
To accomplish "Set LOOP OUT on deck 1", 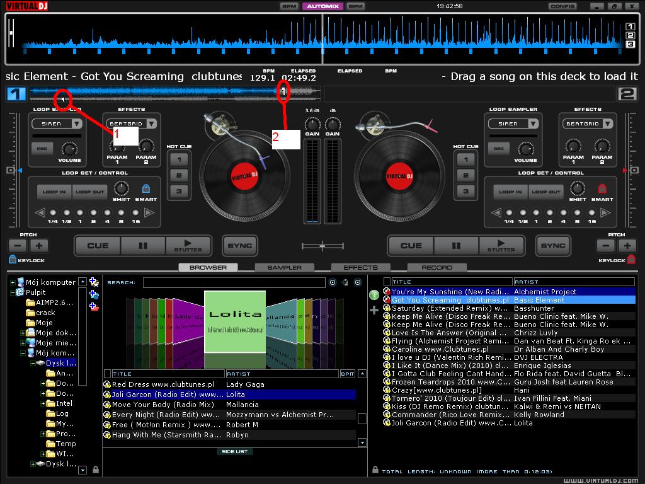I will click(x=89, y=192).
